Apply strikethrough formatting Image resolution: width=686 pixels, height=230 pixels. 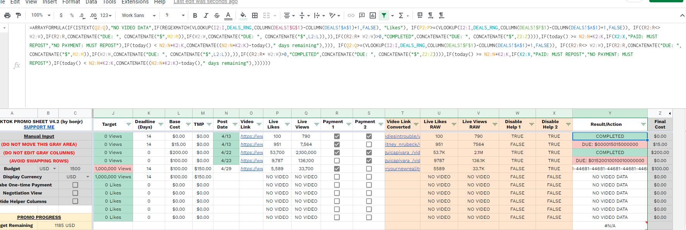[217, 15]
